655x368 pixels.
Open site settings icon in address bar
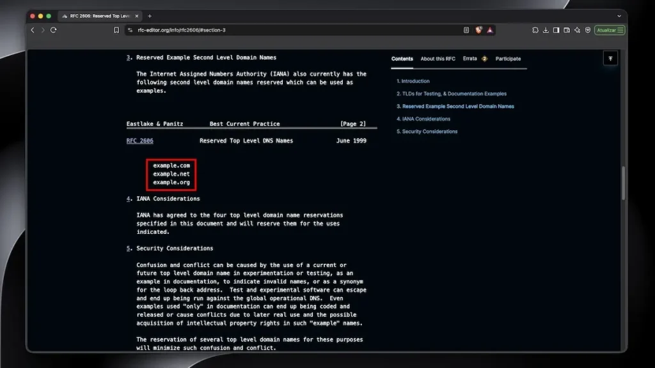(130, 30)
